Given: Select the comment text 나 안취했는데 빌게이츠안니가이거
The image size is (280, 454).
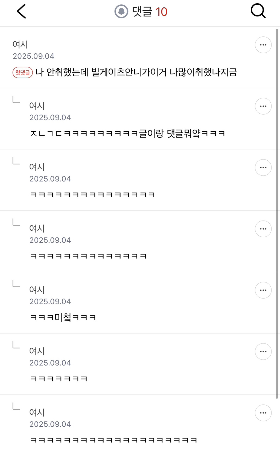Looking at the screenshot, I should coord(101,72).
